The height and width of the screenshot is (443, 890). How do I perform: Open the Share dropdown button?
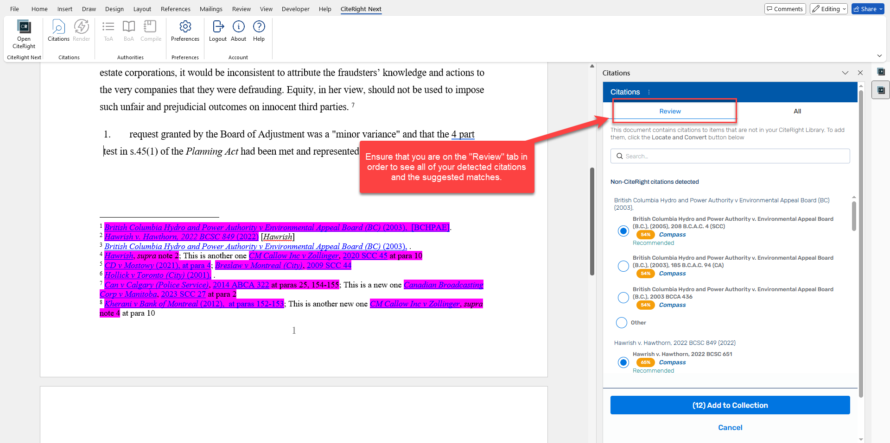(x=868, y=9)
